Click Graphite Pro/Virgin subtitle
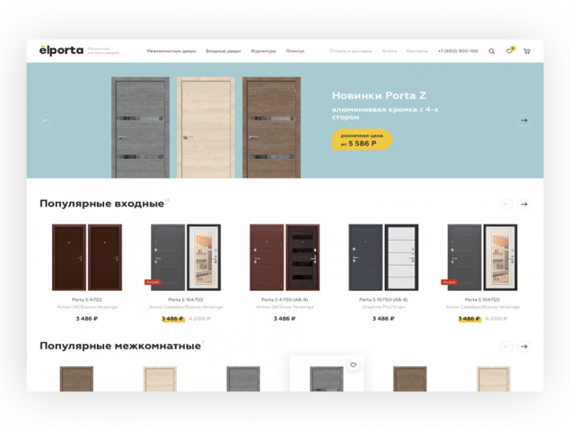This screenshot has height=431, width=569. click(x=383, y=307)
